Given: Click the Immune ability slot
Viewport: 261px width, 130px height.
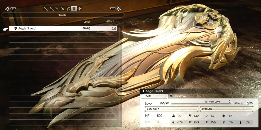Looking at the screenshot, I should [x=226, y=109].
